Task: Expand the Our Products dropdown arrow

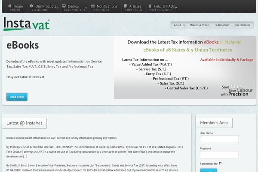Action: [57, 8]
